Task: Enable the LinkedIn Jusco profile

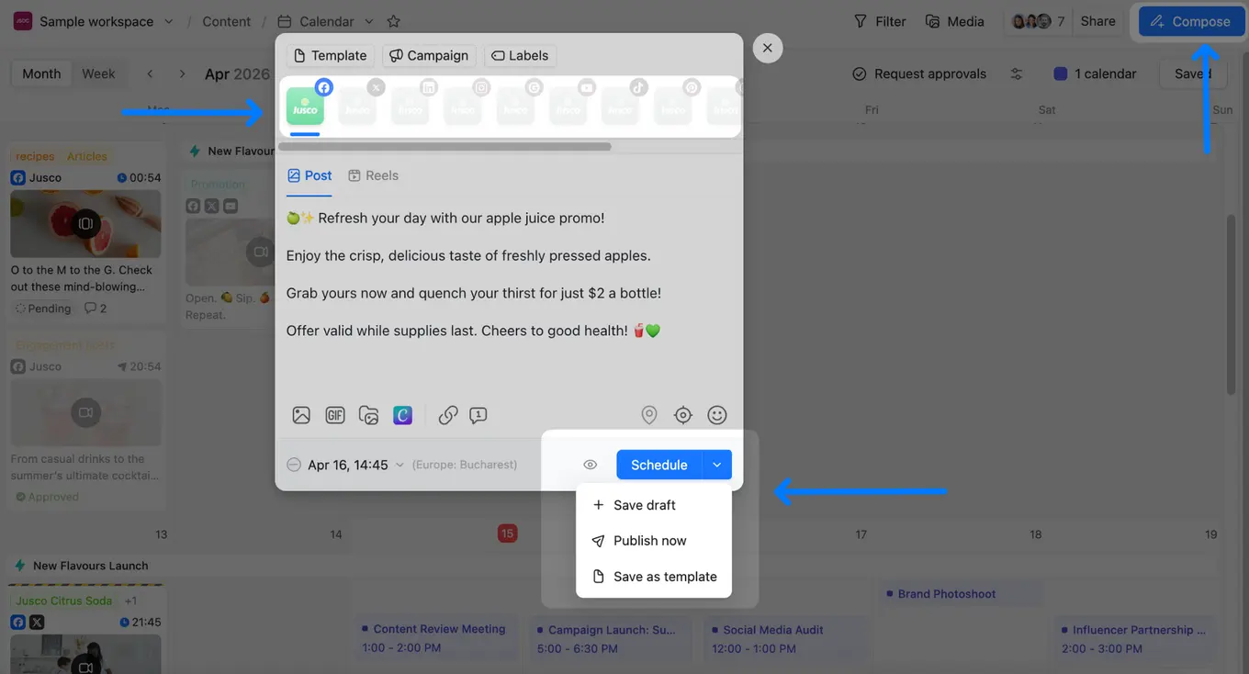Action: tap(411, 107)
